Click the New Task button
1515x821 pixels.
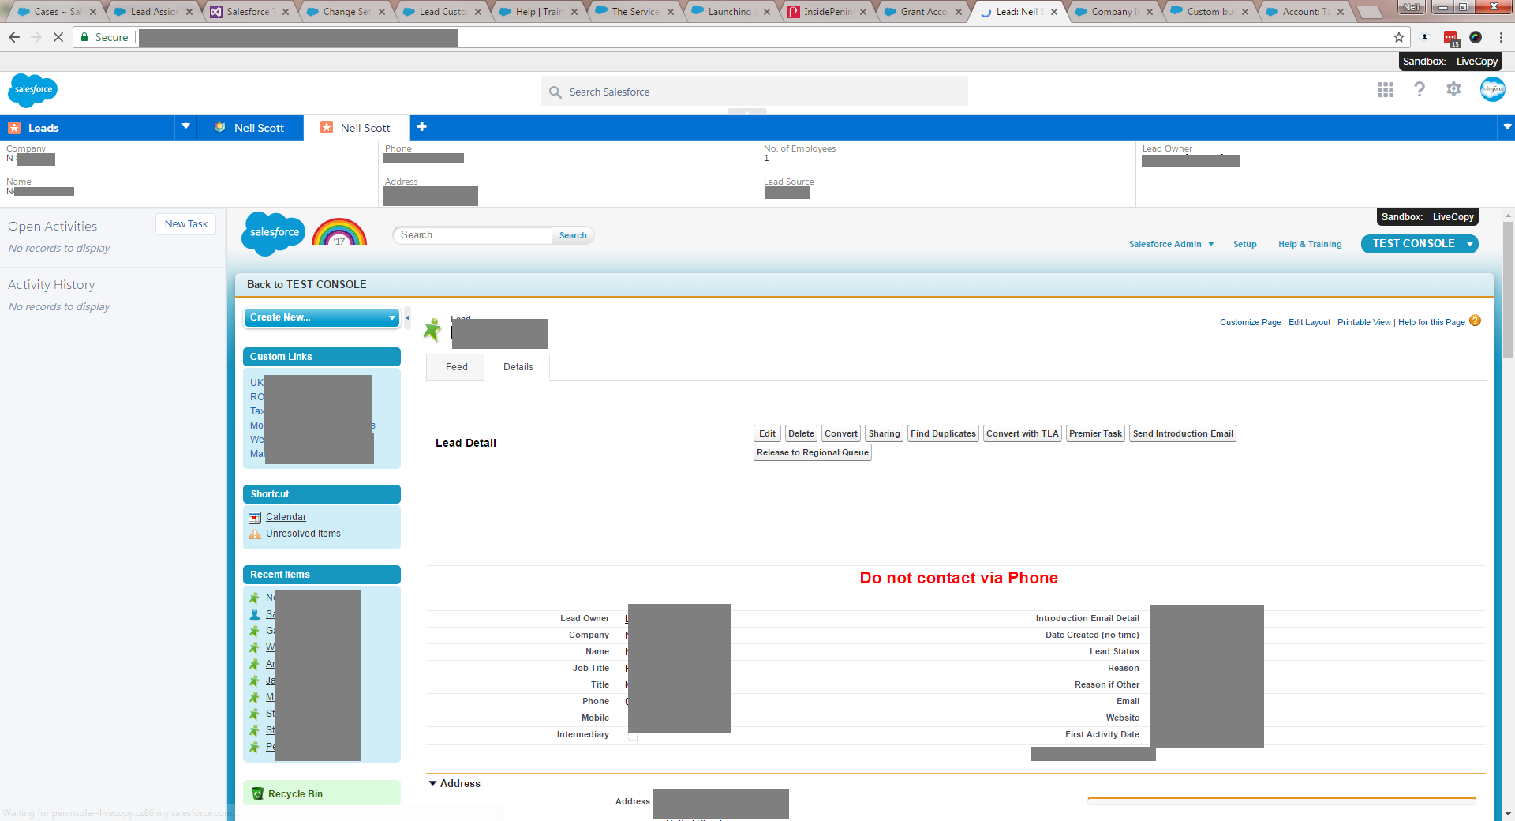(186, 224)
